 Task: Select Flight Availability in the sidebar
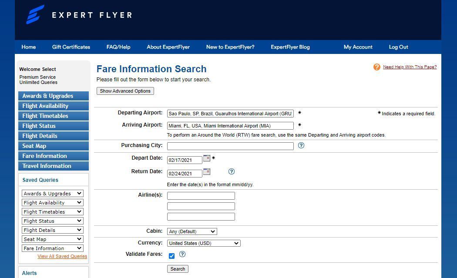(54, 106)
